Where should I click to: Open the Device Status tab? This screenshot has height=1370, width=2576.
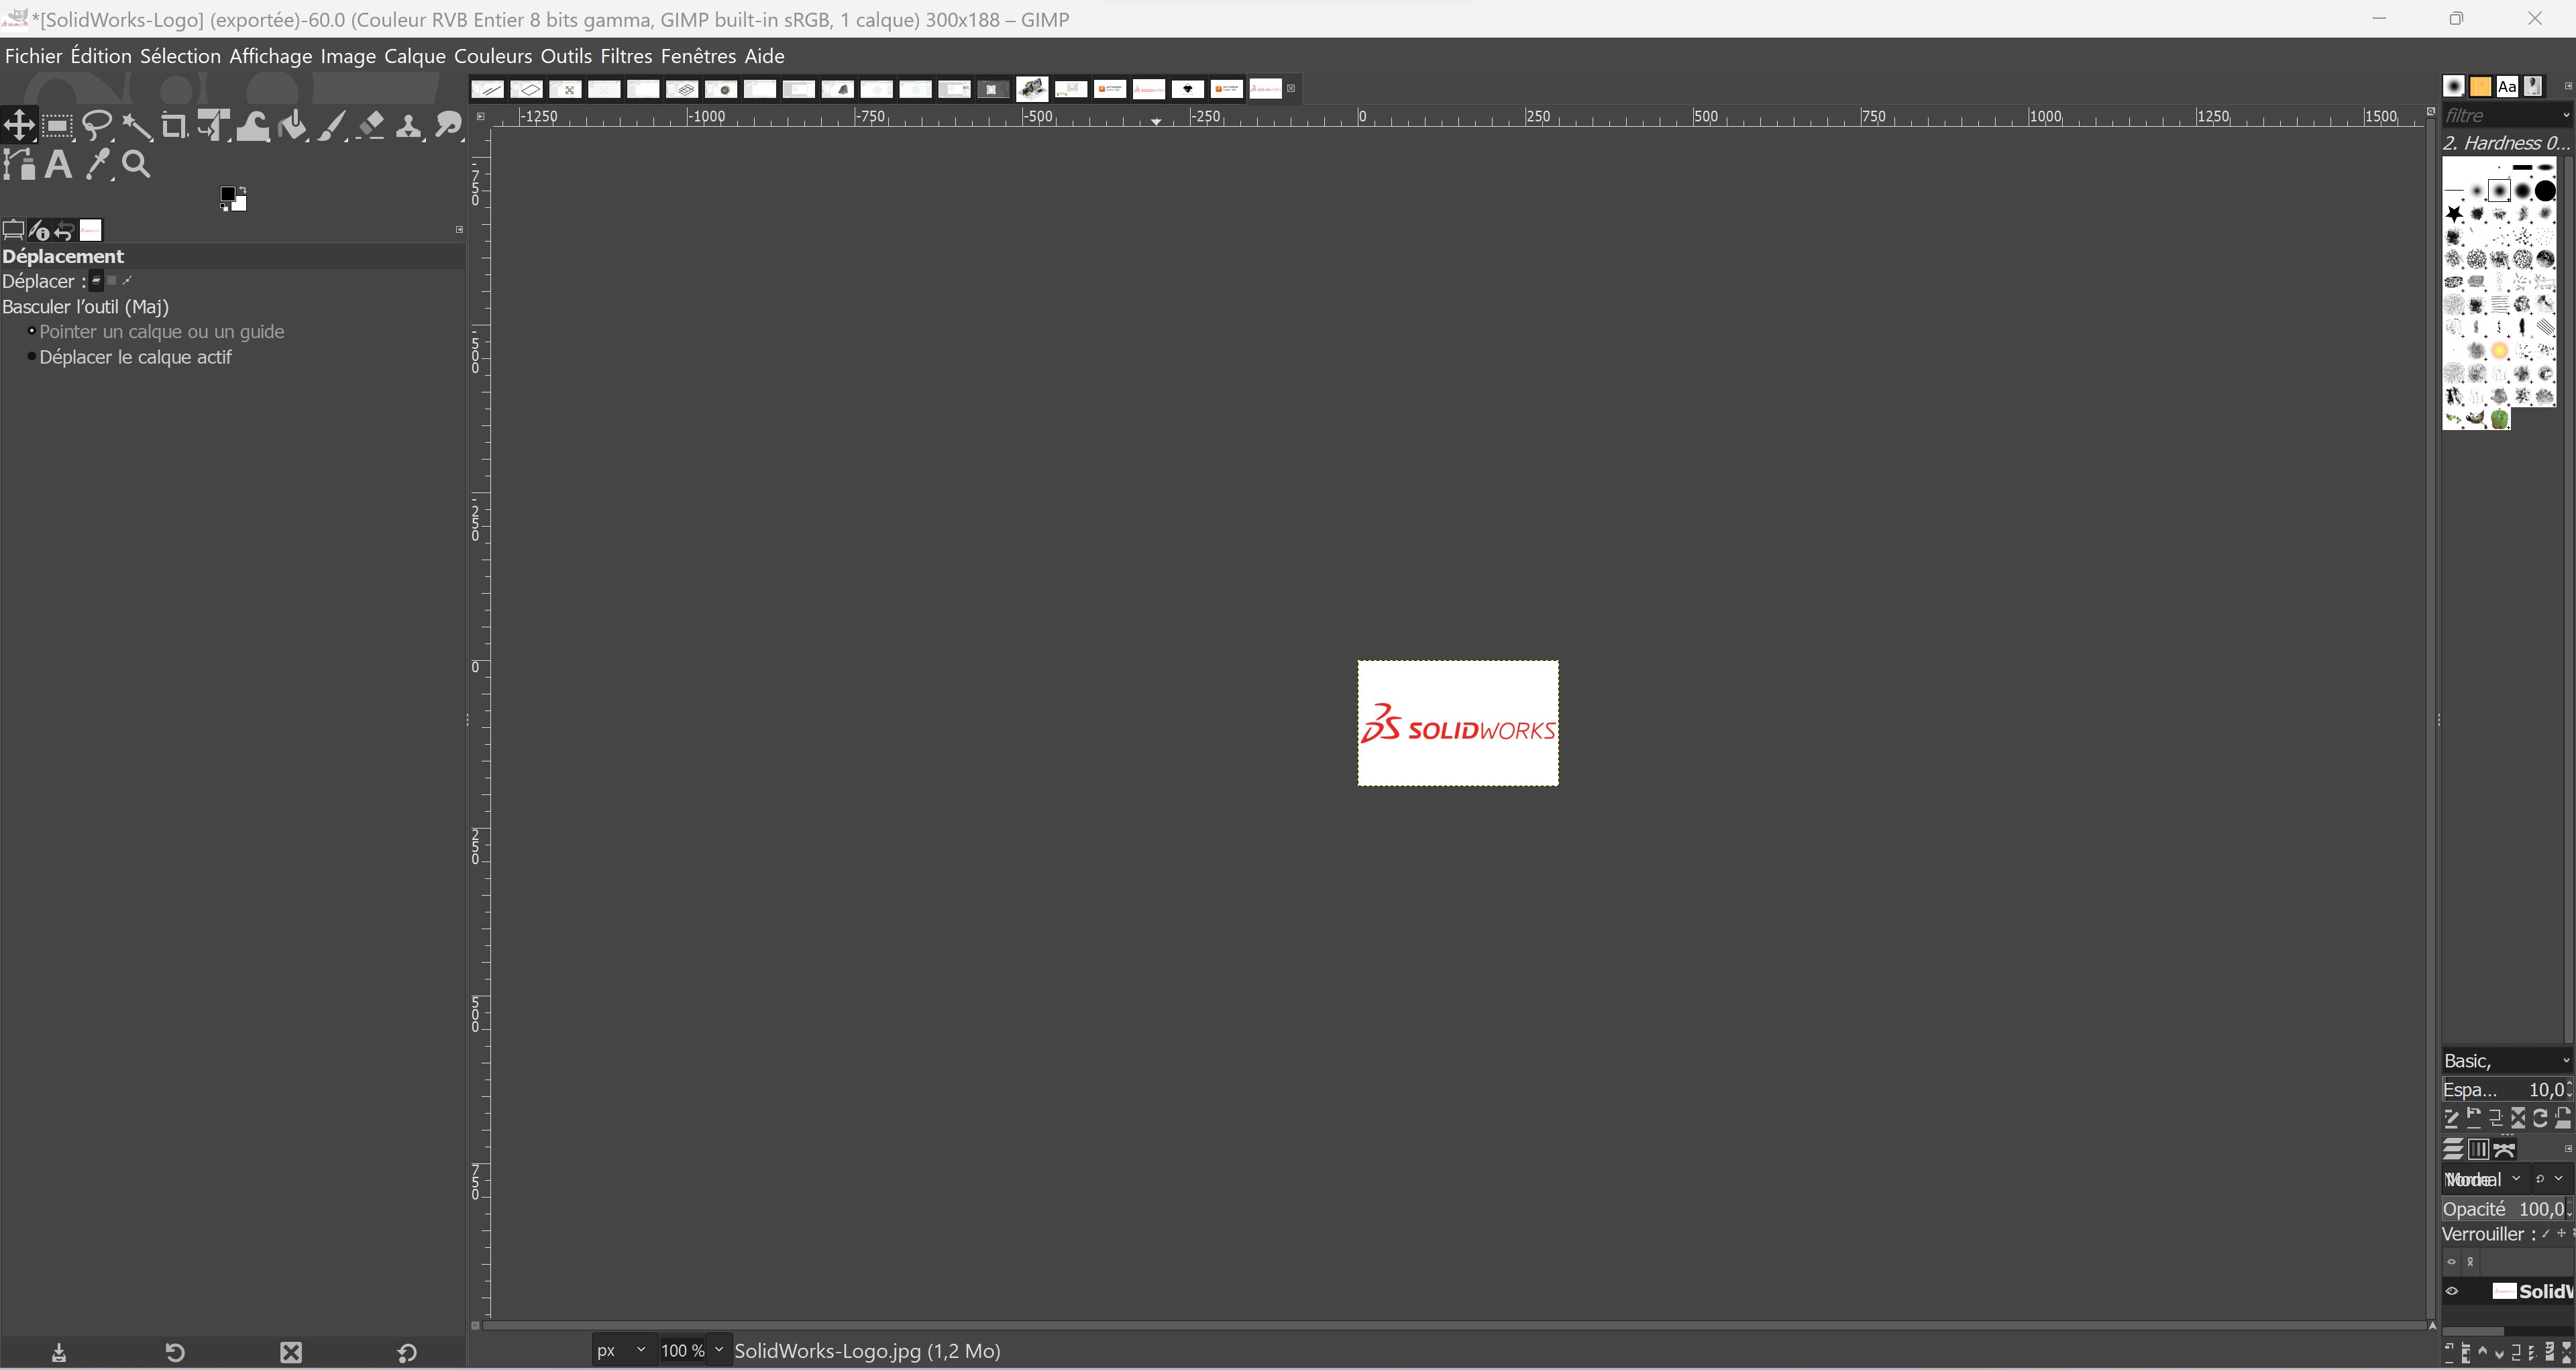pyautogui.click(x=39, y=231)
